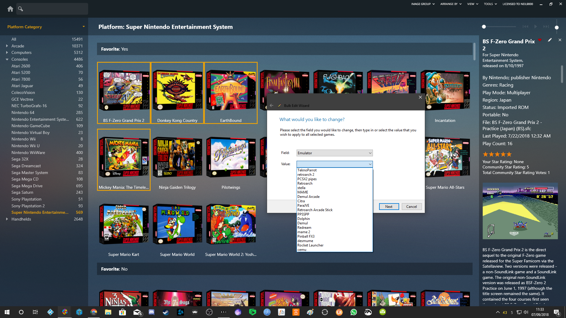Click the games list scrollbar

point(474,52)
